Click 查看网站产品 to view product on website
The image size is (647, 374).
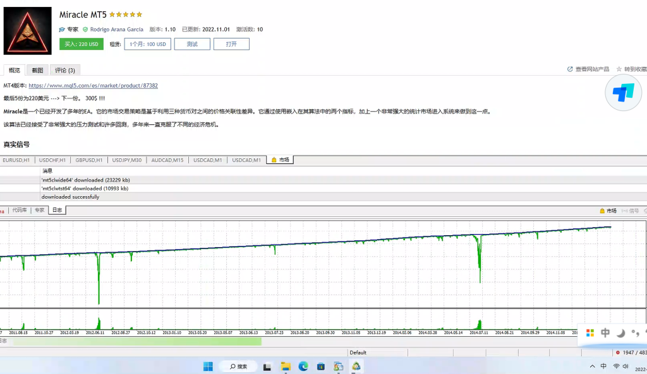[588, 69]
